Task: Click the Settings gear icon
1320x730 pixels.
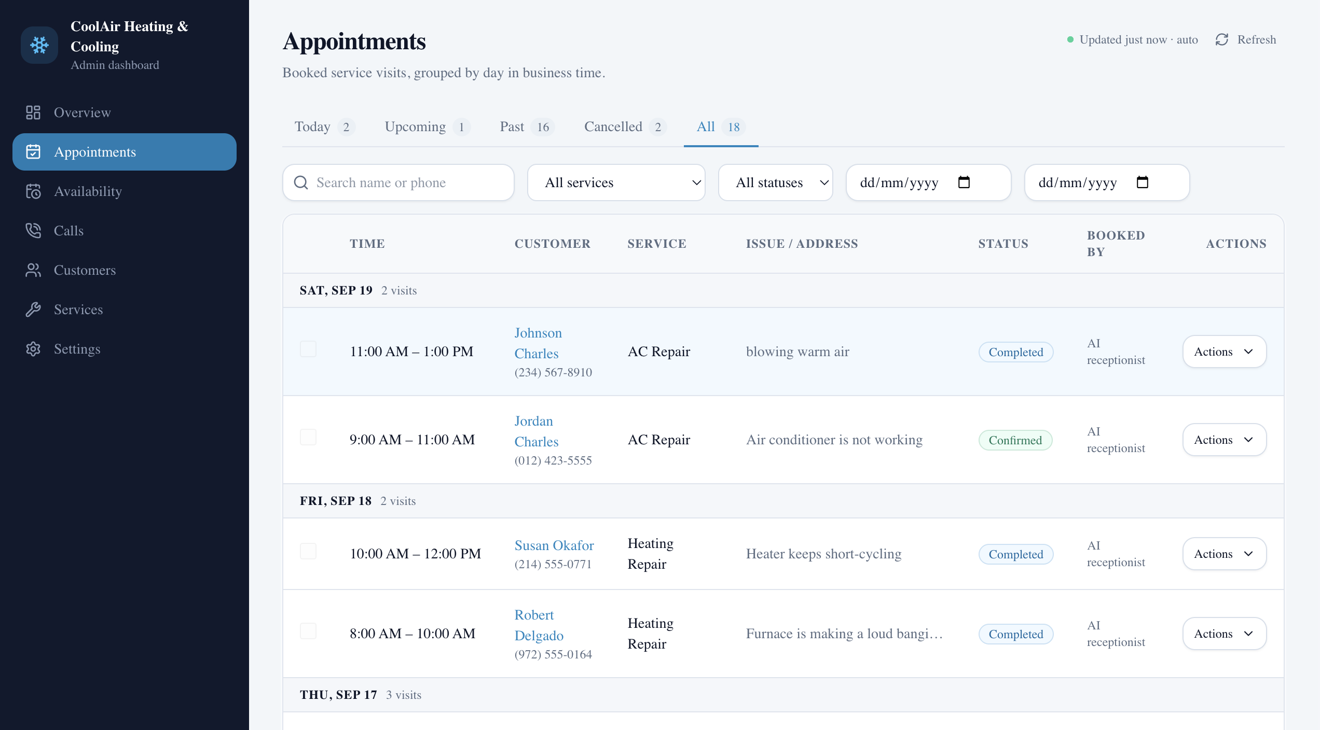Action: 33,349
